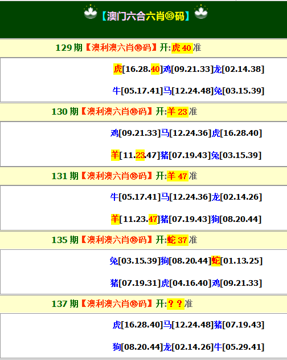Select the 131 期 row header
This screenshot has height=360, width=287.
143,176
